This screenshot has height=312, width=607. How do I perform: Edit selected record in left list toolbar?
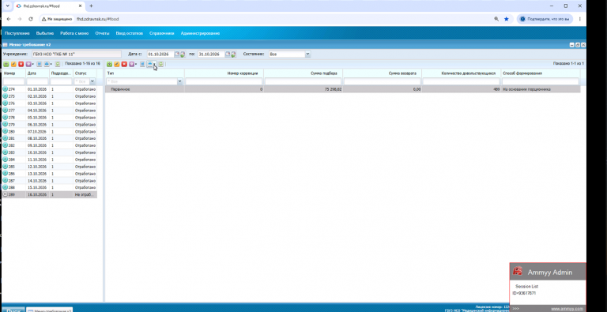click(x=13, y=64)
